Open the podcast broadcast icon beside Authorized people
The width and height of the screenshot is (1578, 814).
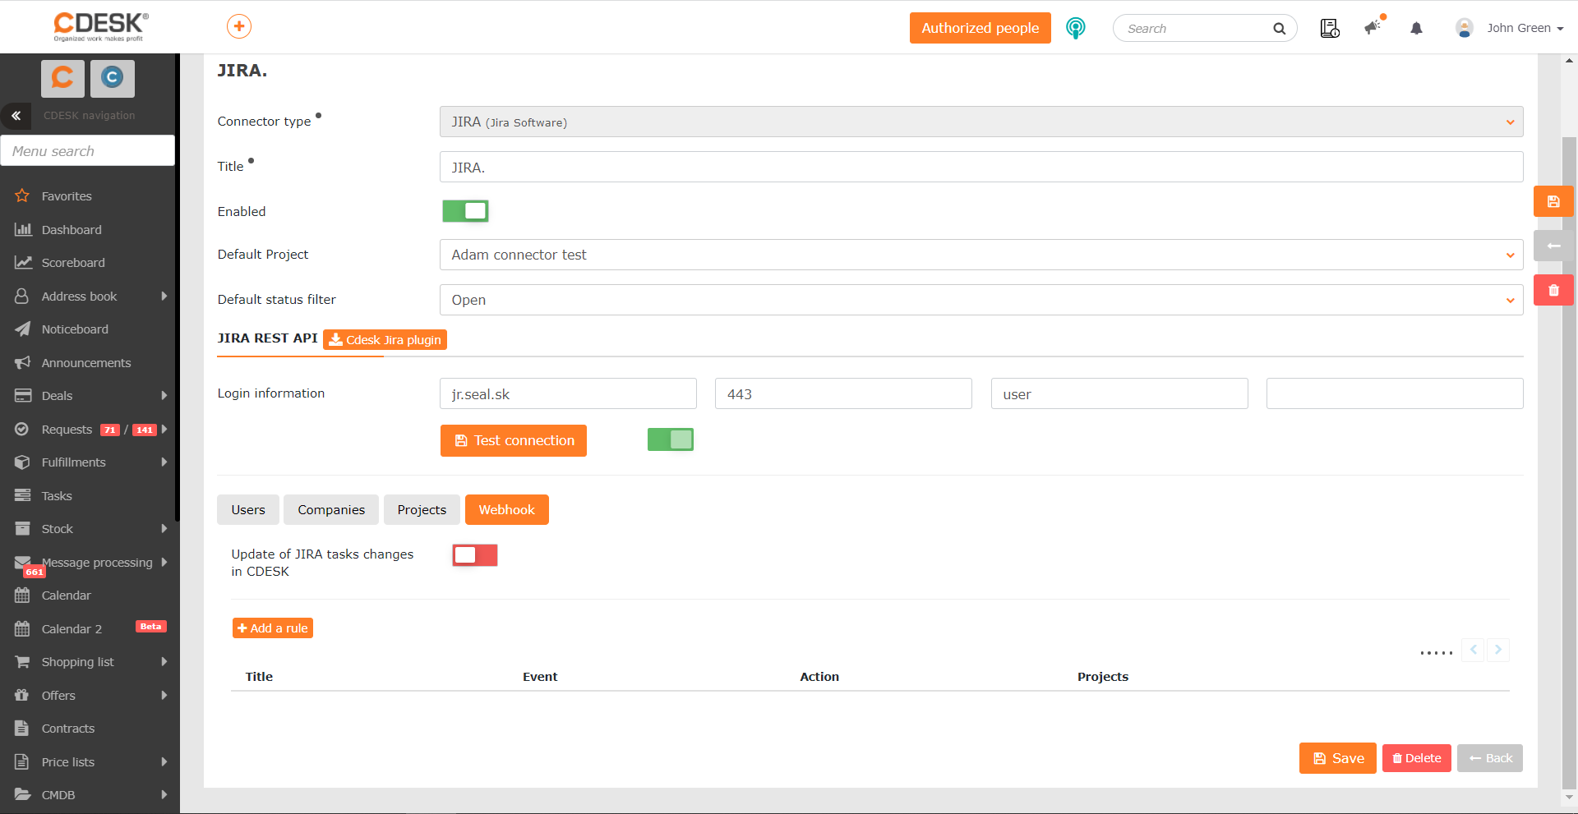click(x=1075, y=28)
